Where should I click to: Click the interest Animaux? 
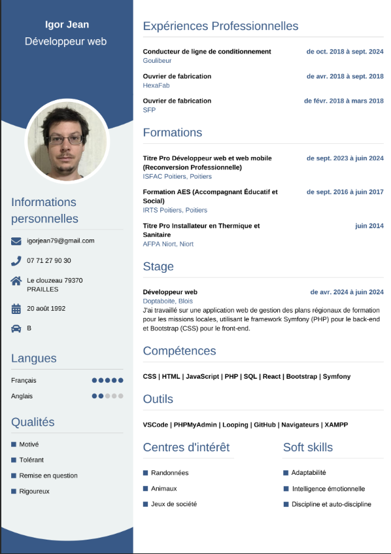coord(164,489)
